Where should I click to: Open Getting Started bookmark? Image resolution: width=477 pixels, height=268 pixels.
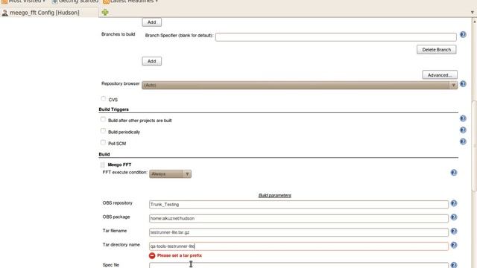click(x=75, y=1)
